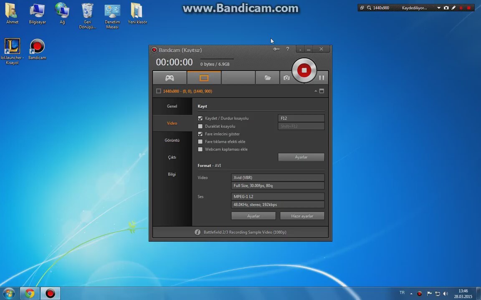Click the key registration icon in title bar

pyautogui.click(x=276, y=49)
